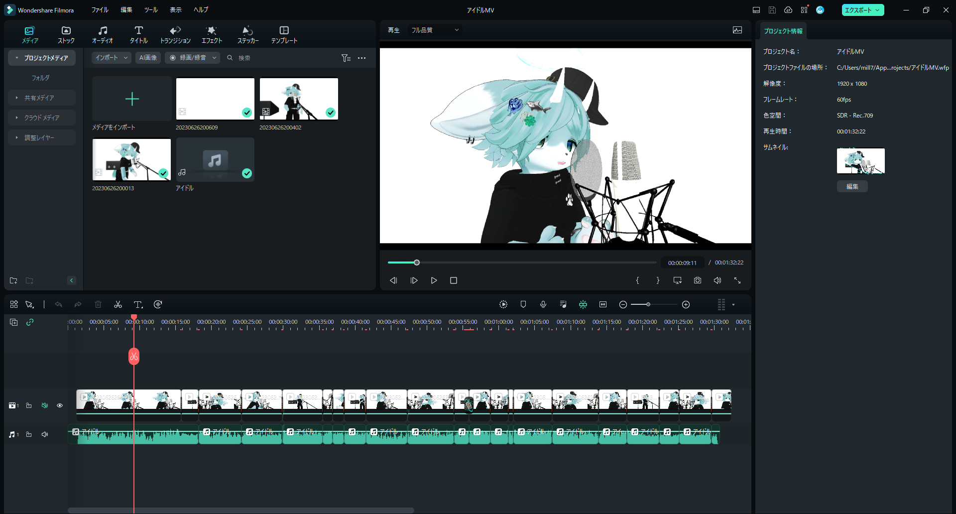Viewport: 956px width, 514px height.
Task: Open the テンプレート templates tab
Action: pos(284,35)
